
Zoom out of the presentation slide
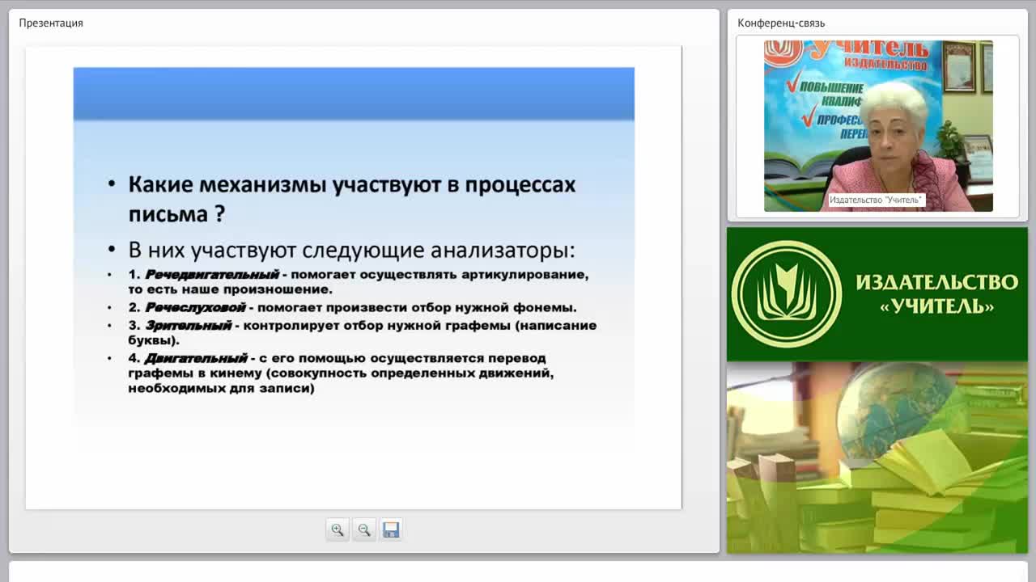tap(364, 529)
